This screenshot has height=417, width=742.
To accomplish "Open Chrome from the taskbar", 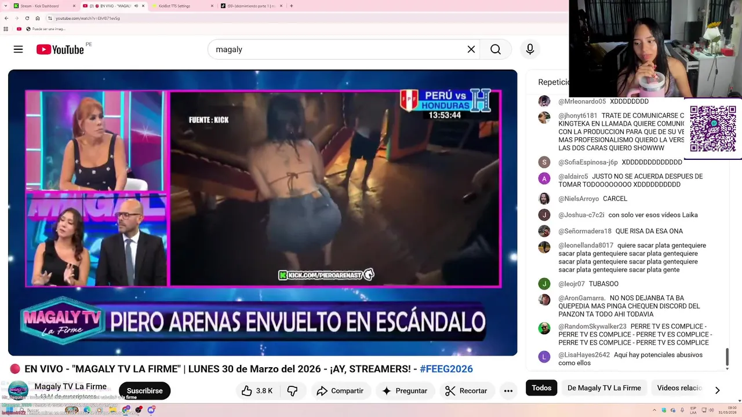I will point(126,410).
